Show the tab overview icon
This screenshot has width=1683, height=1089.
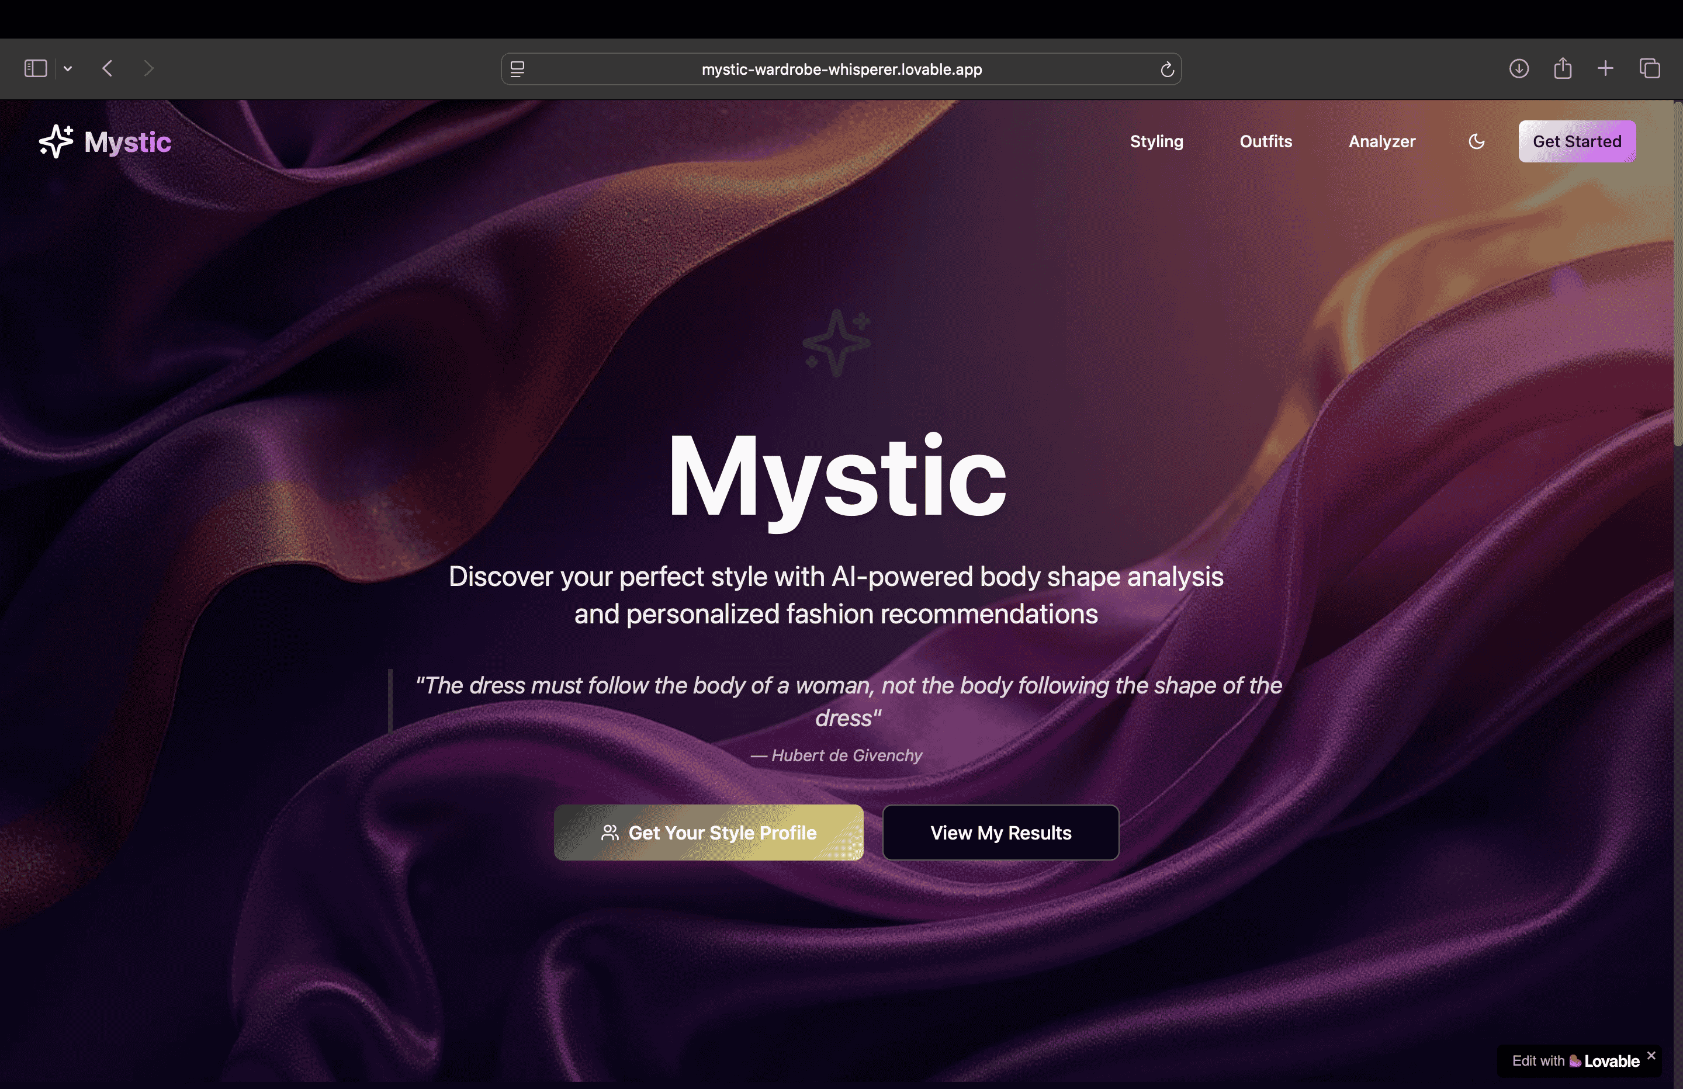pos(1649,68)
